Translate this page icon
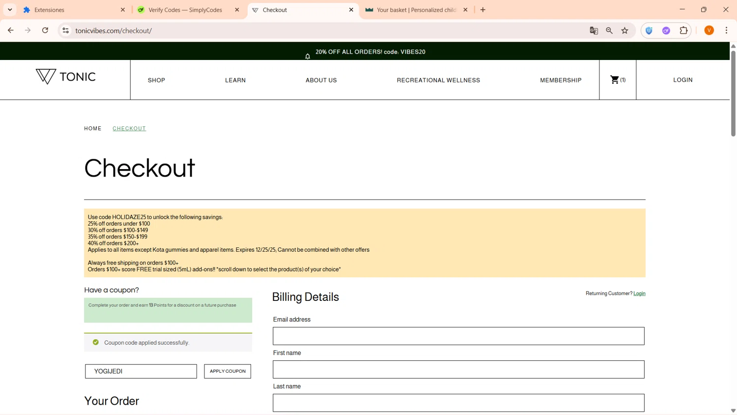 click(x=594, y=30)
